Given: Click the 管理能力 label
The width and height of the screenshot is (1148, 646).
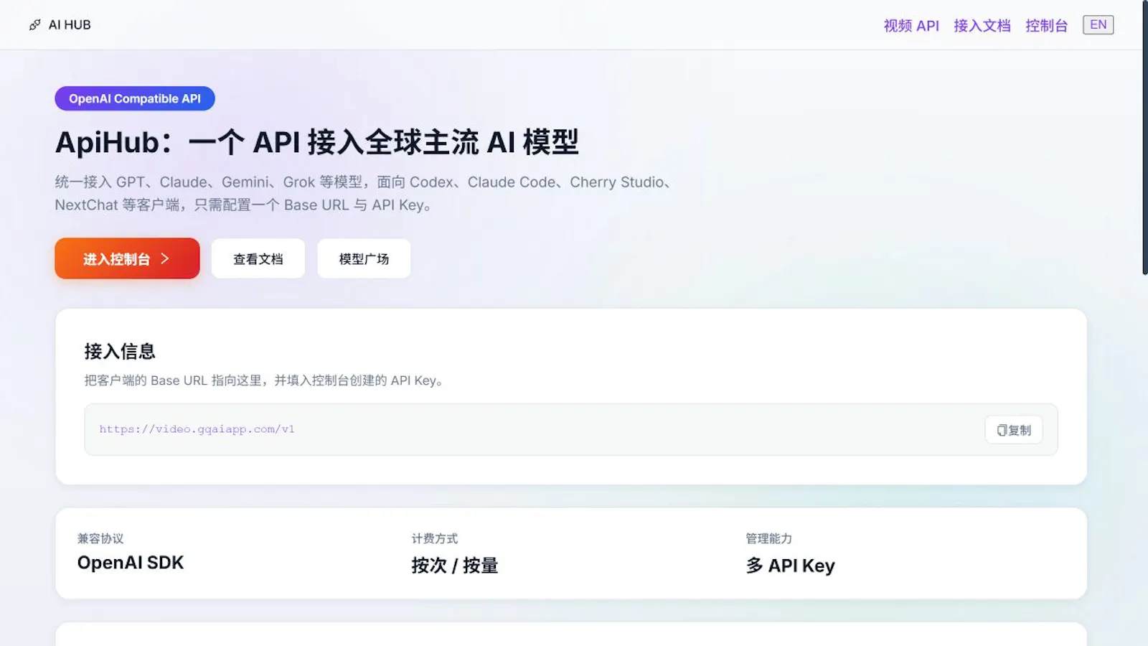Looking at the screenshot, I should (x=769, y=538).
